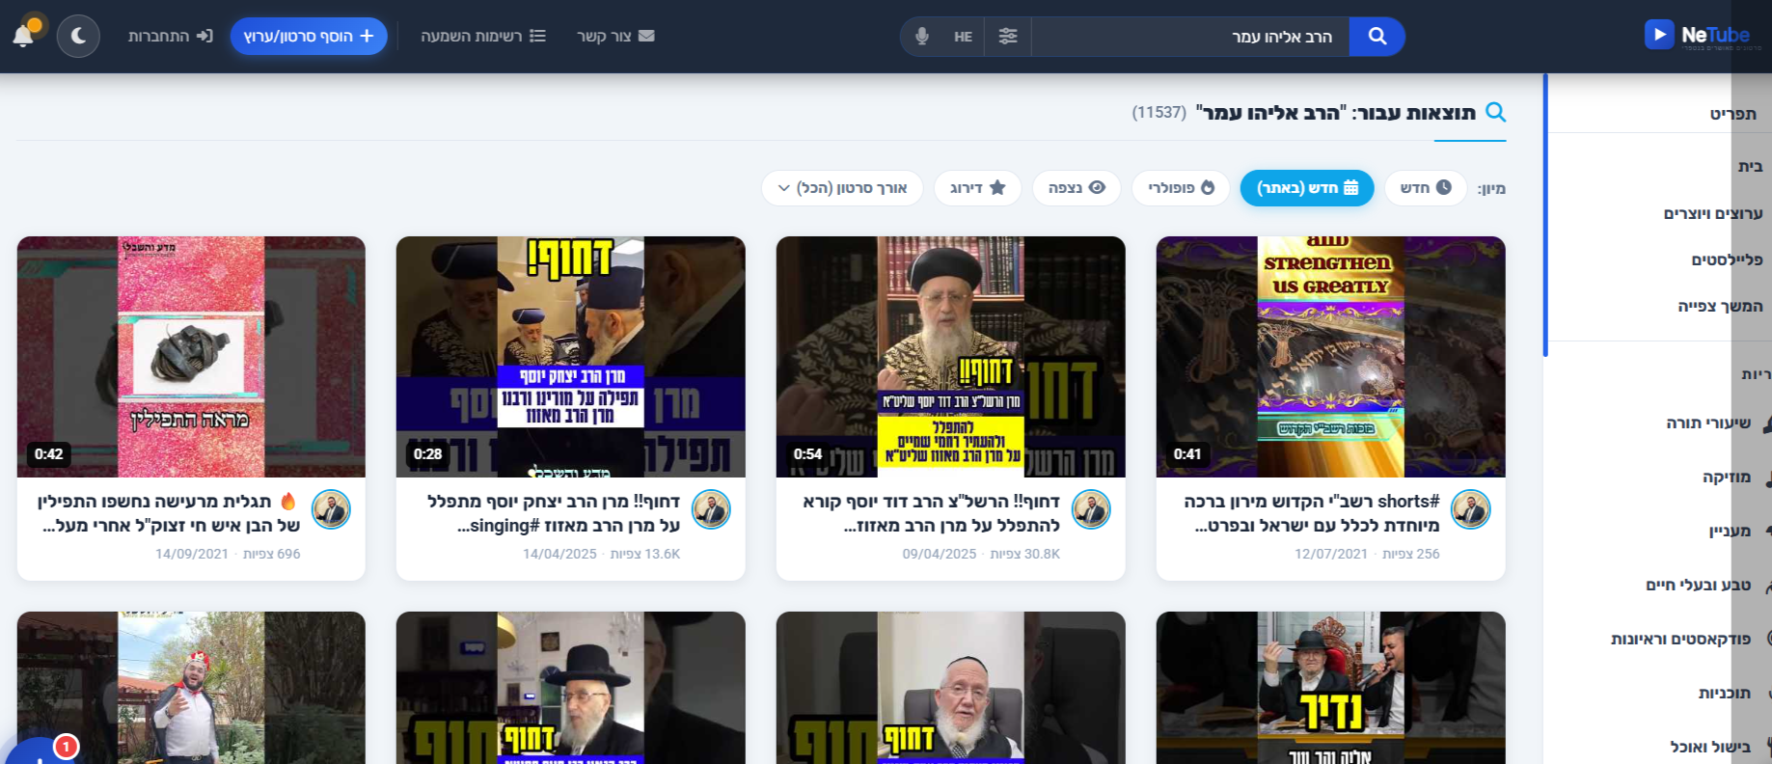Open the 0:28 מרן הרב יצחק יוסף thumbnail
The height and width of the screenshot is (764, 1772).
point(570,357)
